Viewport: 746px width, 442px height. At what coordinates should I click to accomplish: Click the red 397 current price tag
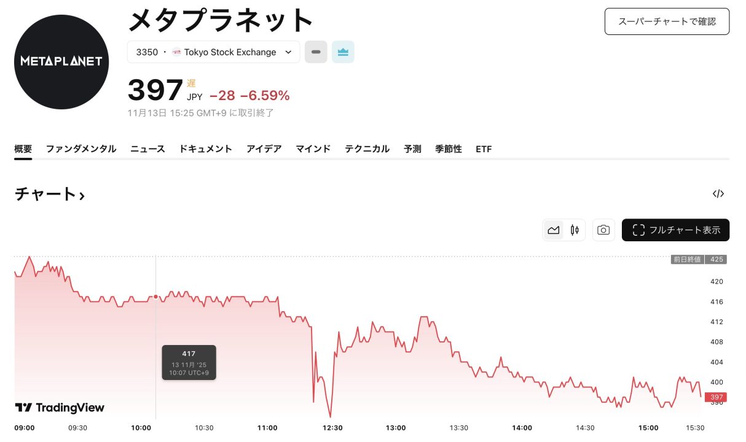(x=717, y=397)
